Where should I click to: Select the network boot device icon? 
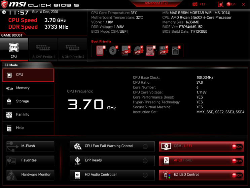point(176,51)
